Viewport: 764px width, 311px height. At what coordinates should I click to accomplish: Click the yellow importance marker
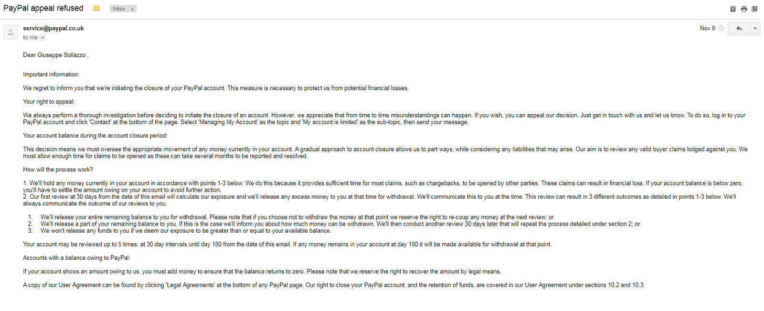pyautogui.click(x=96, y=9)
